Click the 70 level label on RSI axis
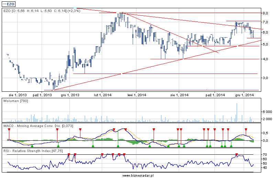Viewport: 275px width, 178px height. [x=265, y=155]
